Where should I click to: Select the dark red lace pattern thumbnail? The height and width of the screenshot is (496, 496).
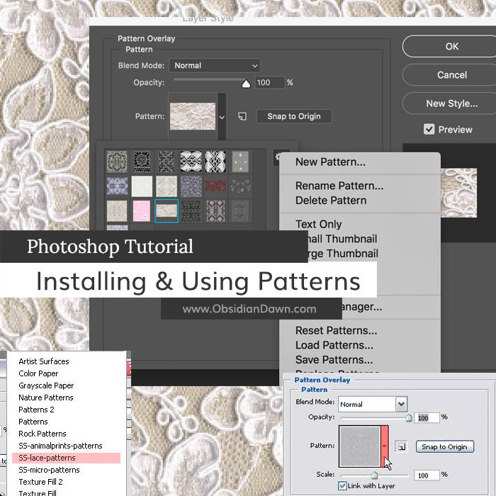[x=215, y=186]
